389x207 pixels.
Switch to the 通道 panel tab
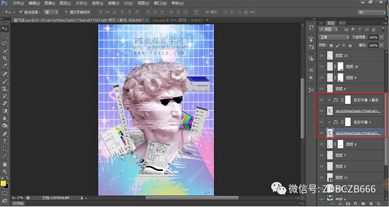pos(342,23)
